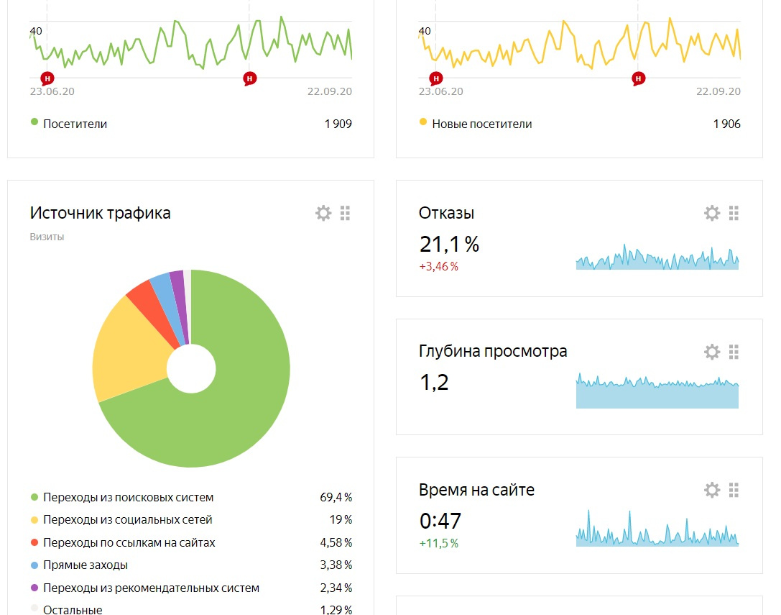Viewport: 781px width, 615px height.
Task: Click the 1 906 new visitors total
Action: 726,124
